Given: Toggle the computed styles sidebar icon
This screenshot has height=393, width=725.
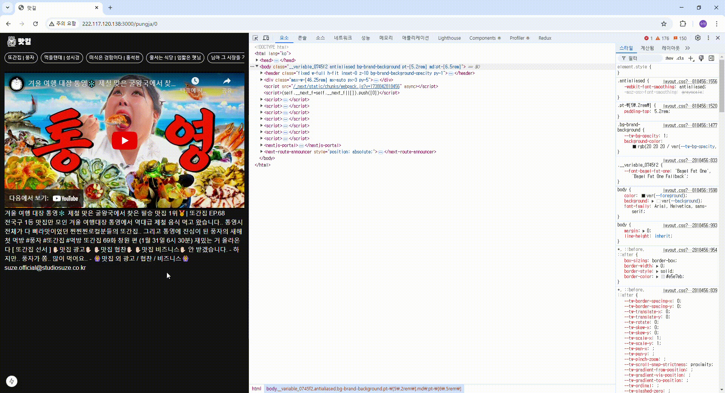Looking at the screenshot, I should (x=711, y=58).
